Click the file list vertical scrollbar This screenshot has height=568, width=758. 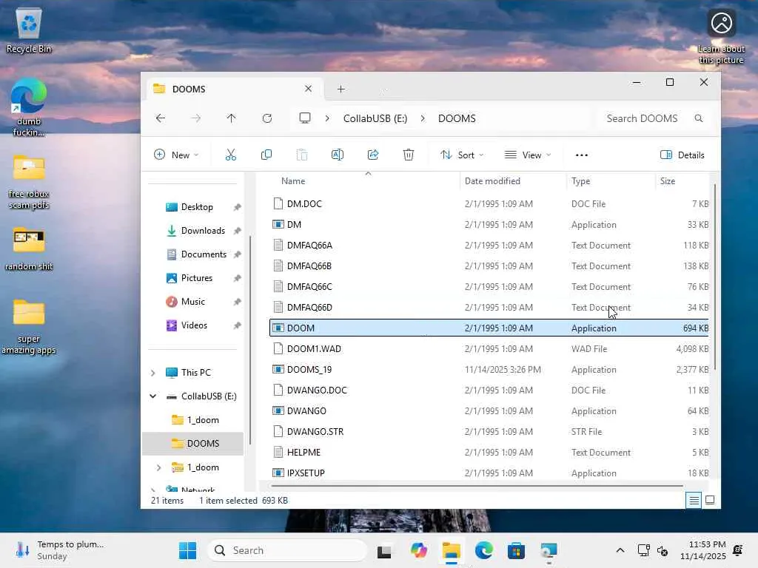click(714, 277)
